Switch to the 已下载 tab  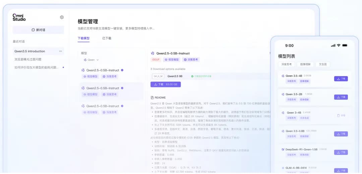coord(107,38)
